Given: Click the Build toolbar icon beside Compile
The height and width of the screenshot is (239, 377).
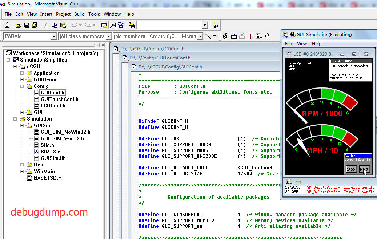Looking at the screenshot, I should pos(234,36).
